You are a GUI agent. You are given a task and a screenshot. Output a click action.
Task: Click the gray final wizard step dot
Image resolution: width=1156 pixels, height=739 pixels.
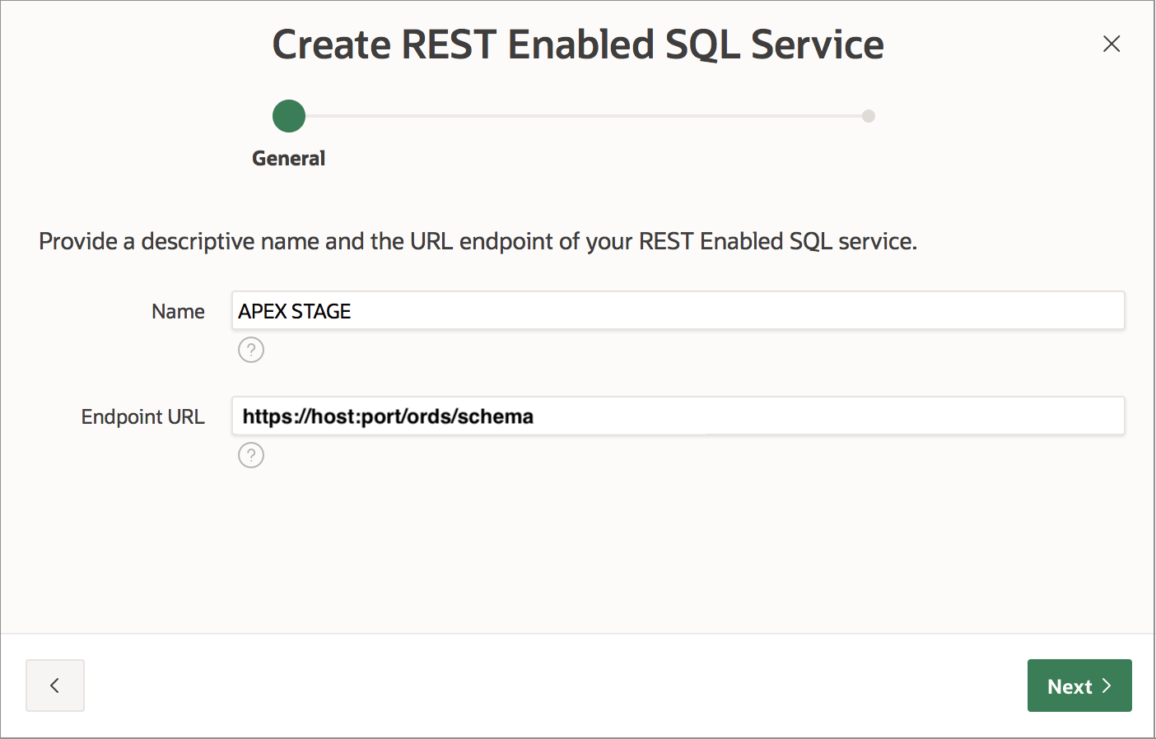coord(869,116)
